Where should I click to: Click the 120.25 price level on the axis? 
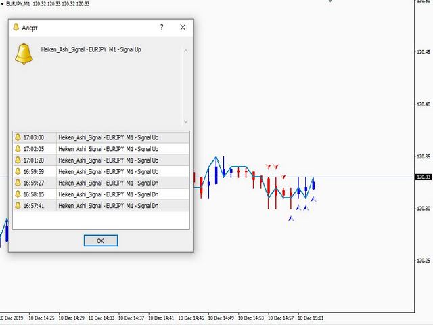pos(424,261)
